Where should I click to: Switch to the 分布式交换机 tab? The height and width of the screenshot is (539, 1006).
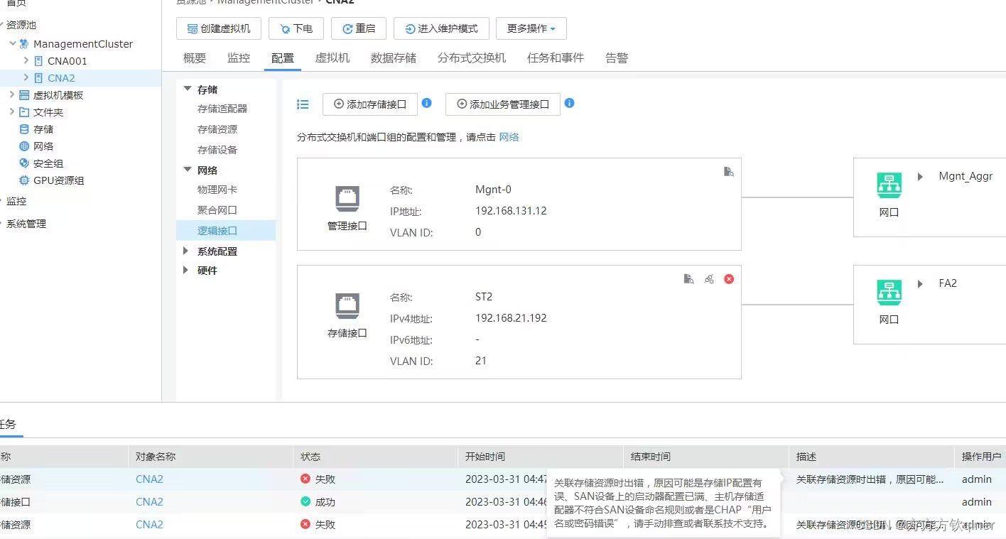(x=472, y=58)
